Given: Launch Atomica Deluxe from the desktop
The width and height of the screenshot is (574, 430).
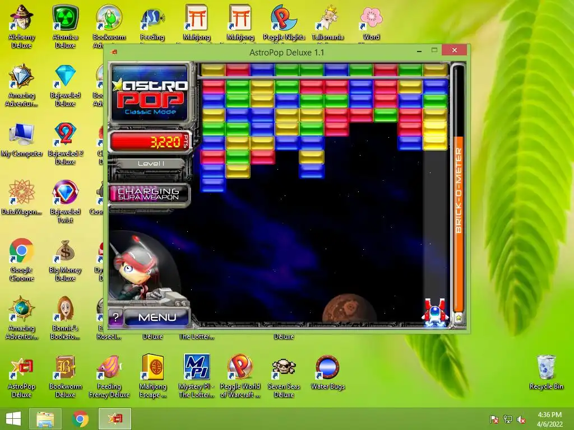Looking at the screenshot, I should point(65,26).
